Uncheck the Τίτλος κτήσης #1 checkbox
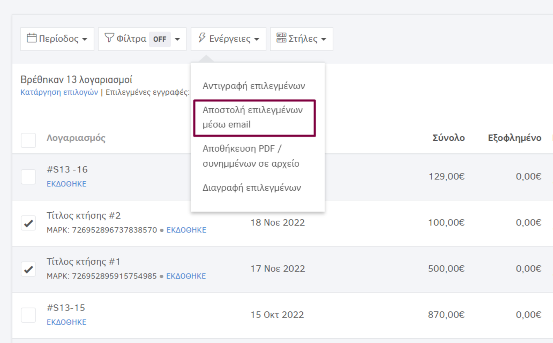The width and height of the screenshot is (553, 343). (x=28, y=269)
